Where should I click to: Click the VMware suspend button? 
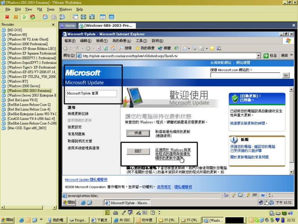[x=16, y=17]
